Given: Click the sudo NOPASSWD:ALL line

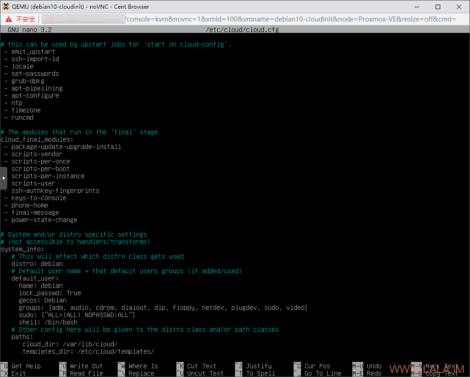Looking at the screenshot, I should [x=77, y=315].
